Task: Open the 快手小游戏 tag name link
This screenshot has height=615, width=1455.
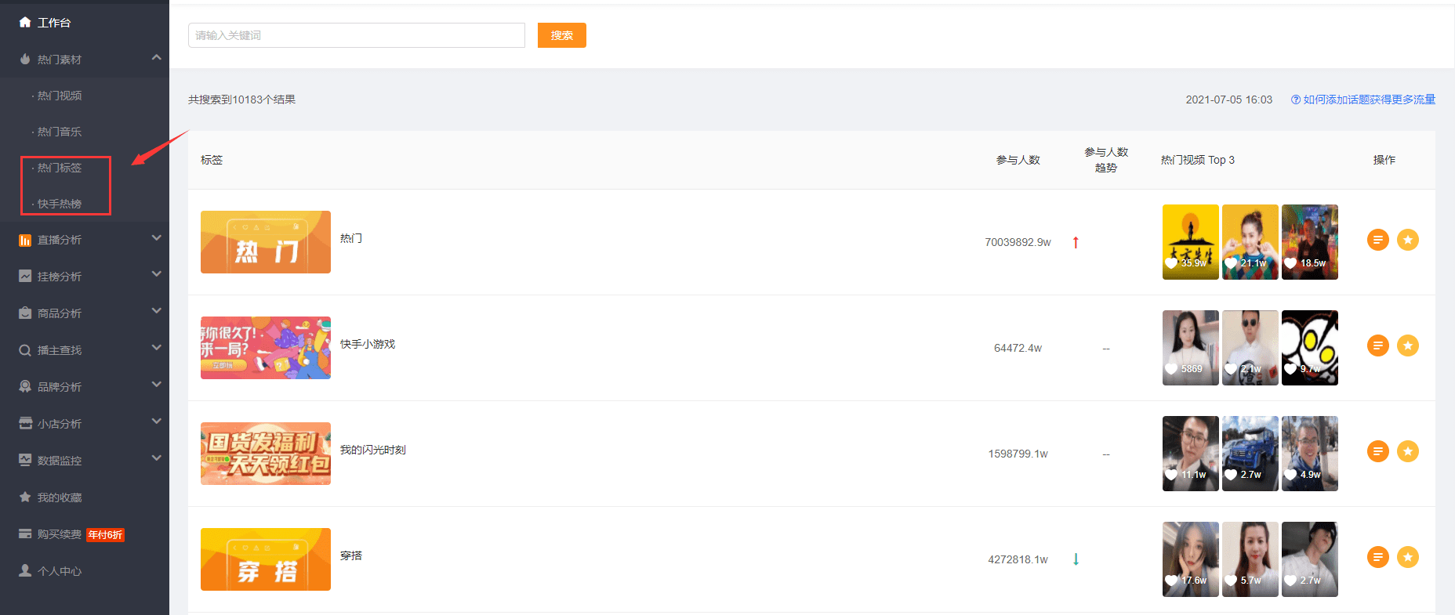Action: pyautogui.click(x=368, y=344)
